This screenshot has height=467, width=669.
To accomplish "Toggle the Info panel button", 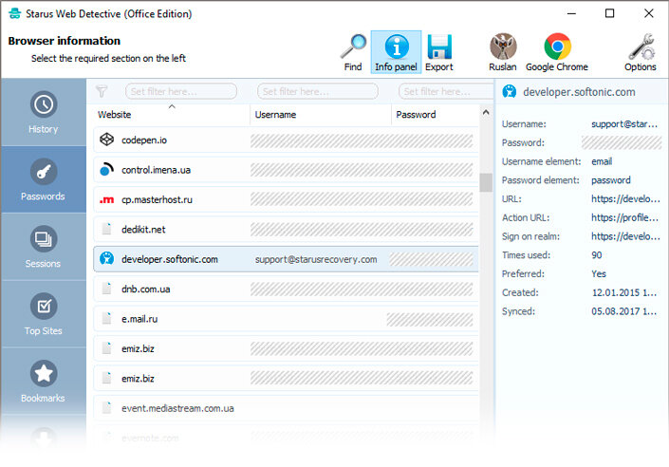I will [396, 52].
